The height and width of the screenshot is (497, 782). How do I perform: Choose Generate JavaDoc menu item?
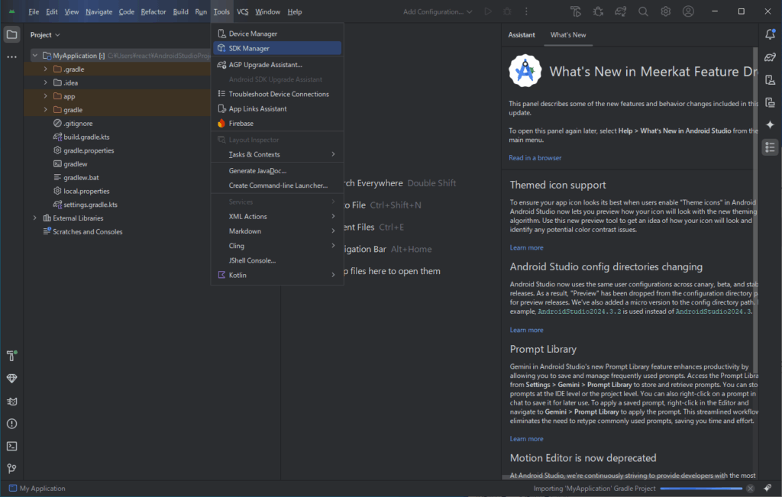[277, 171]
